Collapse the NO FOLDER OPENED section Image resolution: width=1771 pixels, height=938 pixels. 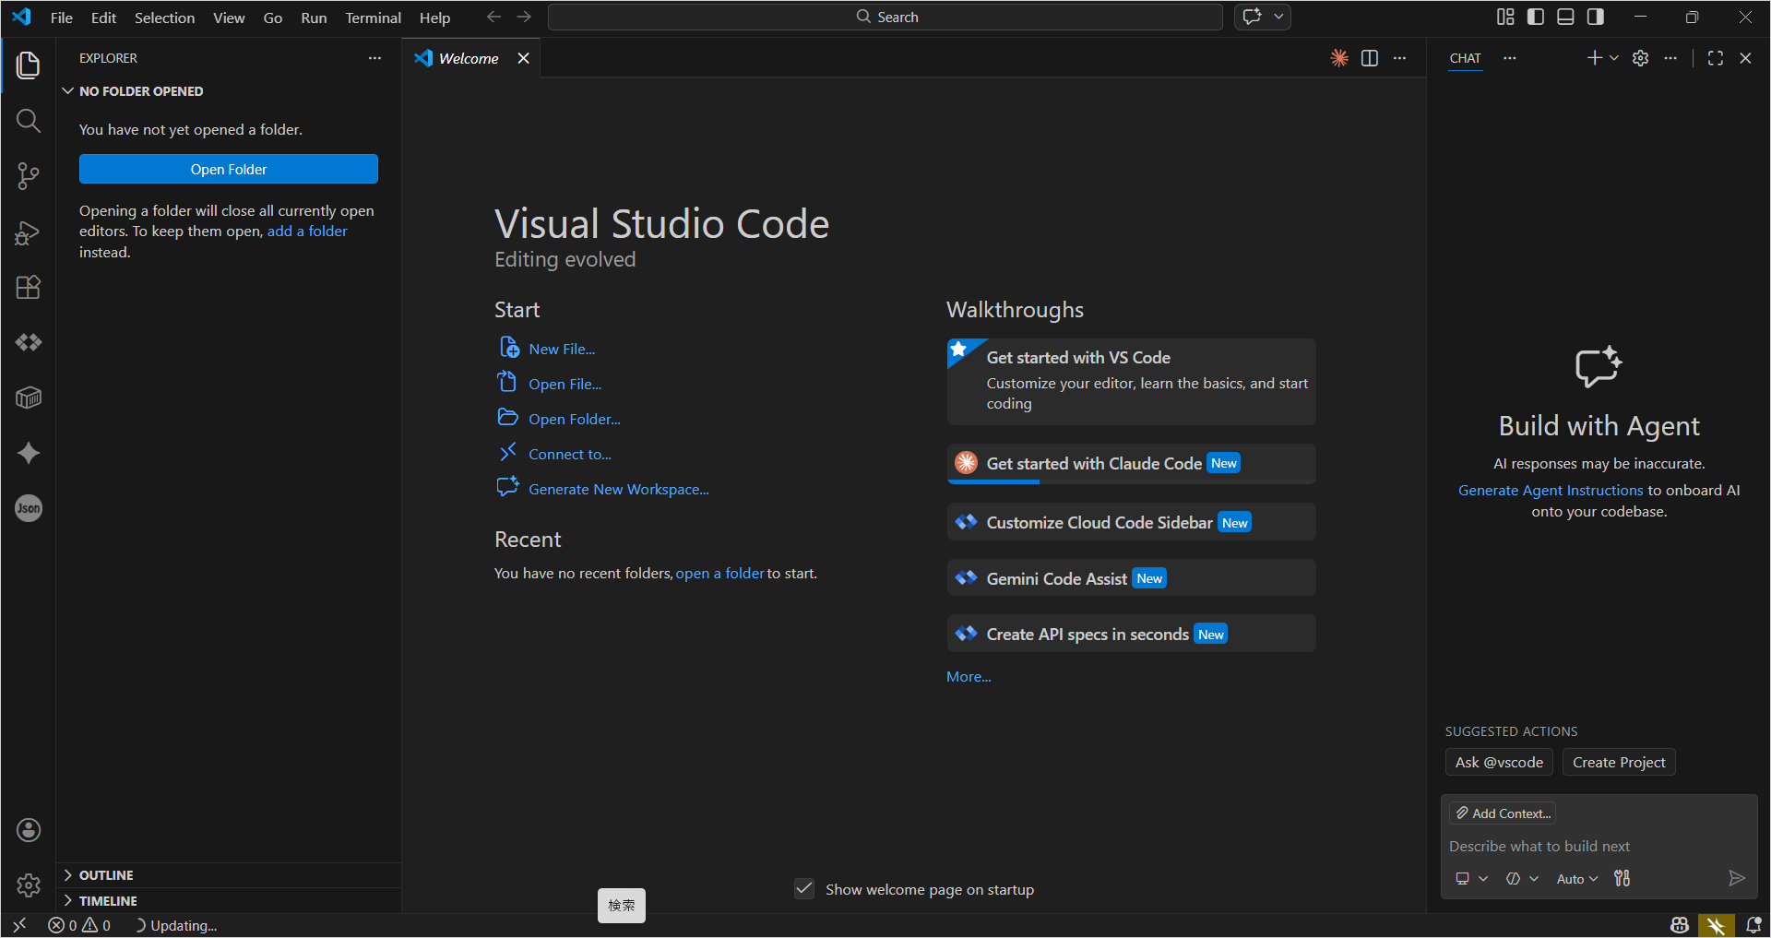(68, 90)
